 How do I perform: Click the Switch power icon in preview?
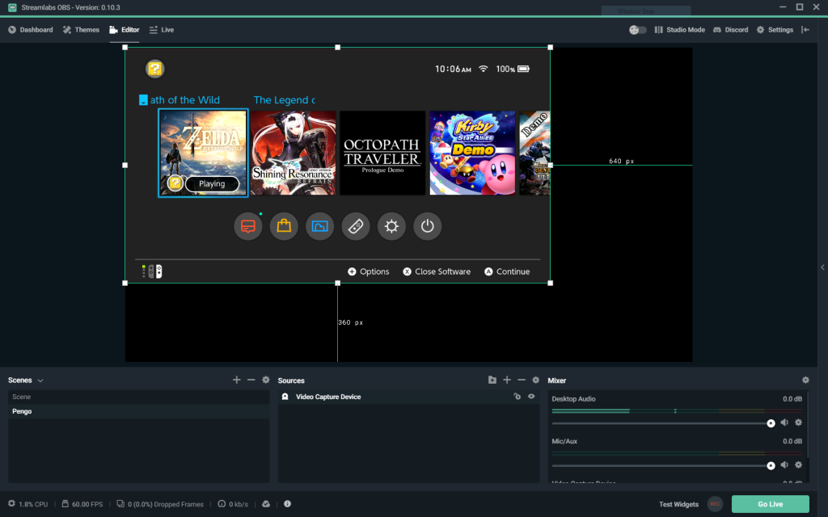427,226
